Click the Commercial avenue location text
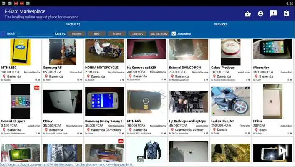 [x=189, y=130]
